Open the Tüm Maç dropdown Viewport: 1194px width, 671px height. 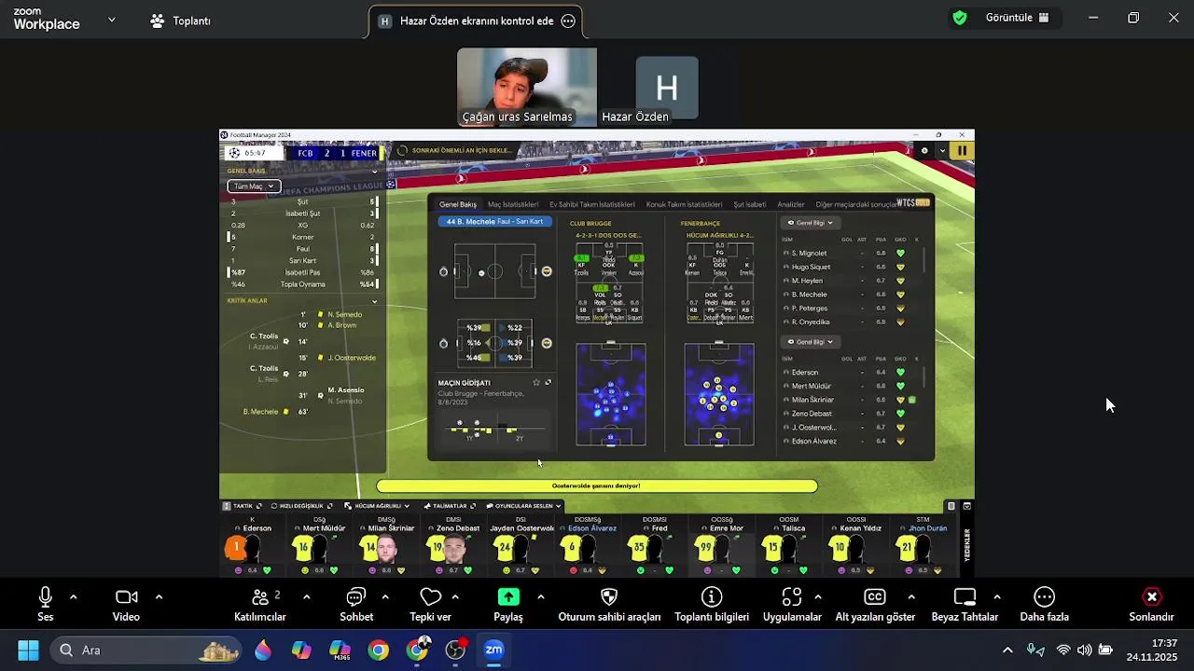click(x=253, y=186)
